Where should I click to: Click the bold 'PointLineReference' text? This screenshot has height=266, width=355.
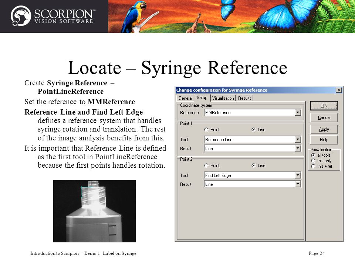point(71,91)
